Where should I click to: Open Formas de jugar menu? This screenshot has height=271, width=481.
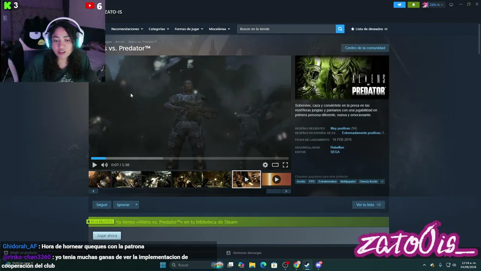coord(189,29)
